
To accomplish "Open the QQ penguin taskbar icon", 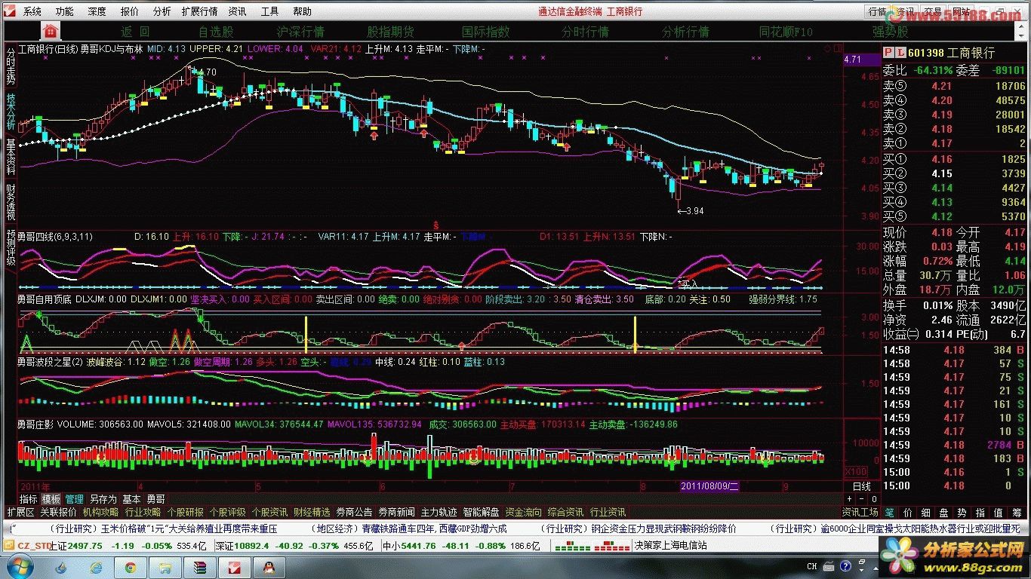I will (x=269, y=567).
